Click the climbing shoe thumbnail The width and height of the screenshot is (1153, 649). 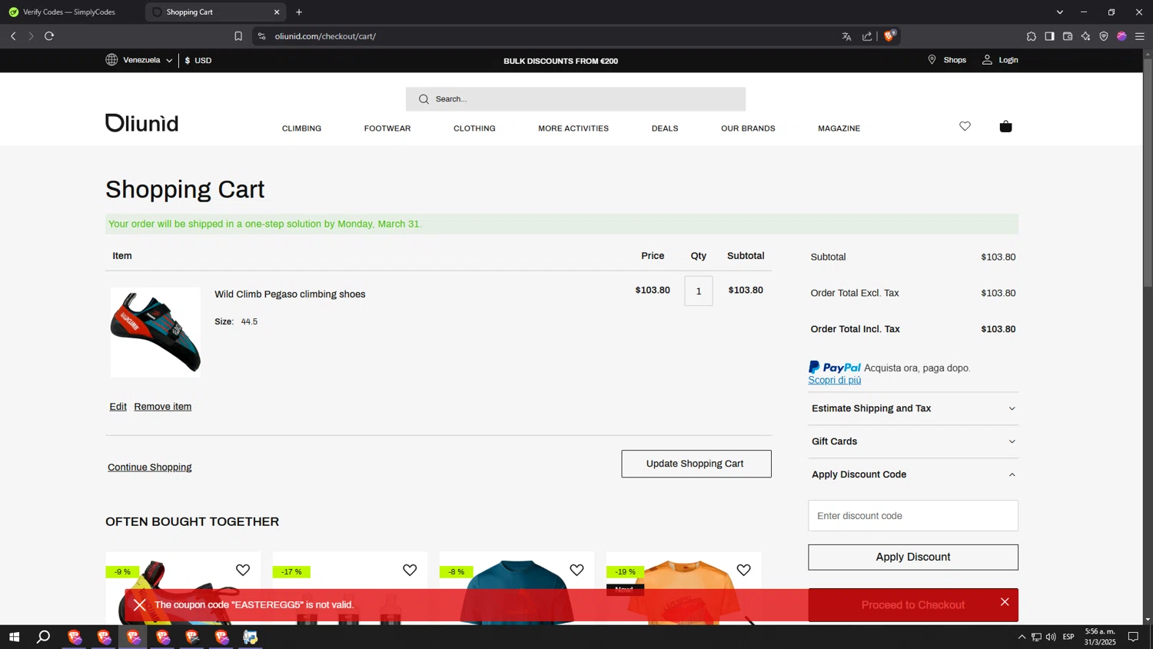(x=155, y=332)
